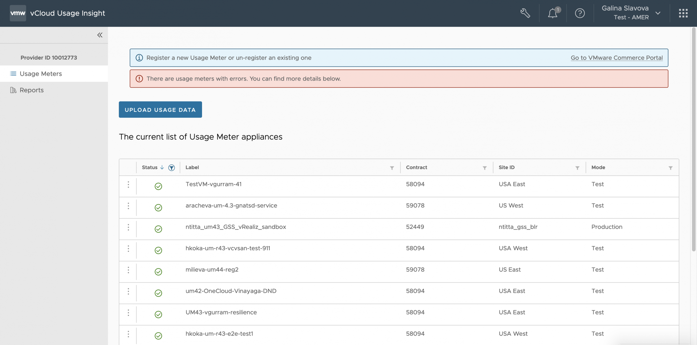The image size is (697, 345).
Task: Select Usage Meters in sidebar
Action: (41, 74)
